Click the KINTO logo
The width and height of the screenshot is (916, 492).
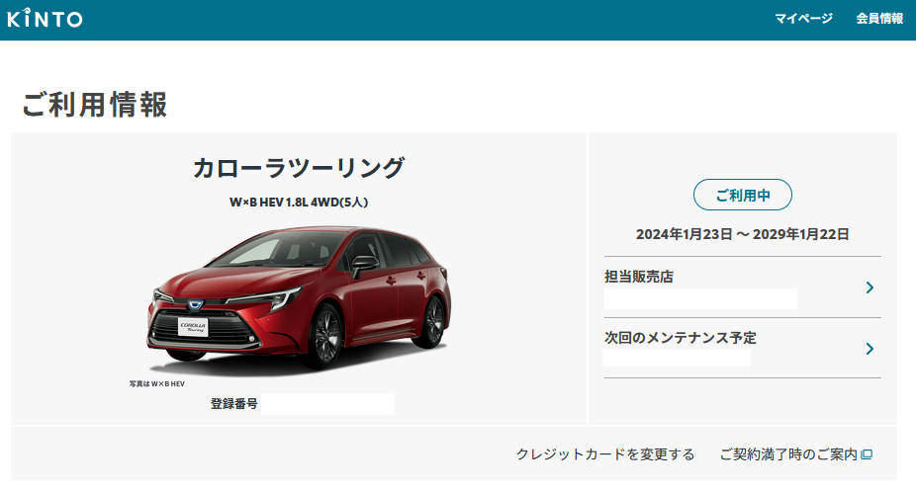tap(45, 18)
